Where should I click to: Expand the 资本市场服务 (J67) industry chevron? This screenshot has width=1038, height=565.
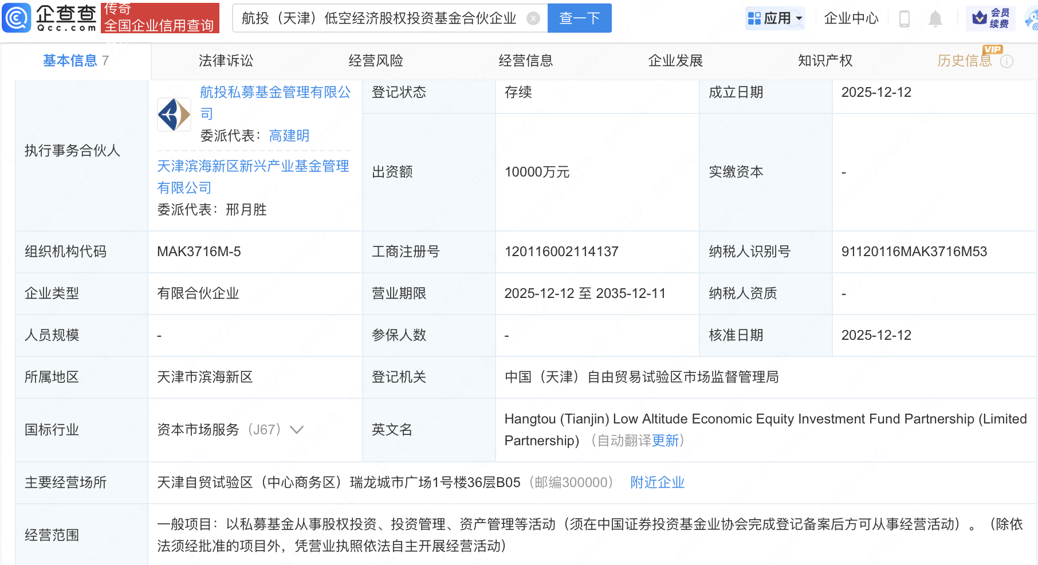coord(297,429)
